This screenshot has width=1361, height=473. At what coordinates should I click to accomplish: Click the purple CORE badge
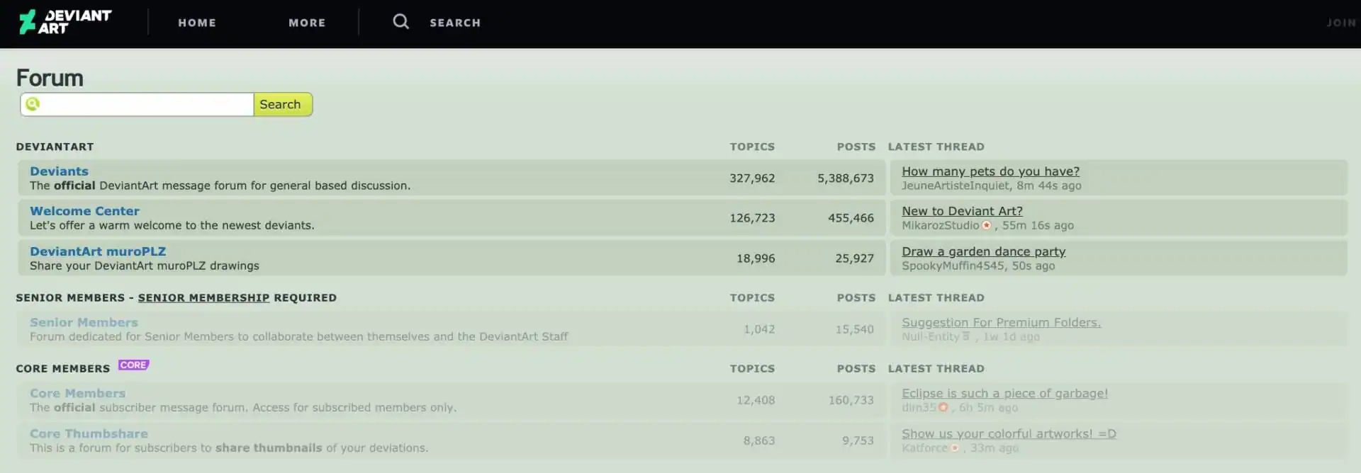click(133, 365)
